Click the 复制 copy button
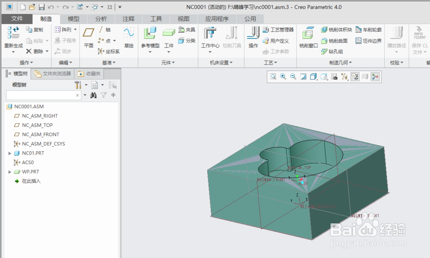Viewport: 430px width, 258px height. click(34, 30)
